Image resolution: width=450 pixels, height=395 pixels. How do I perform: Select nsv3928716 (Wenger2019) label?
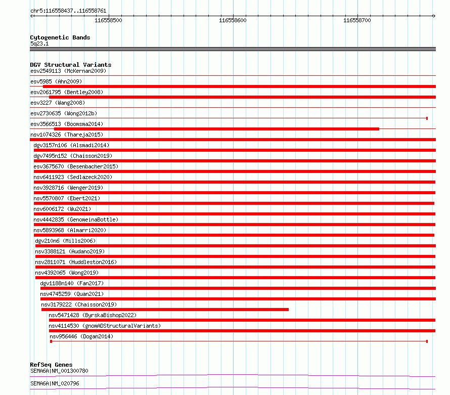(68, 188)
